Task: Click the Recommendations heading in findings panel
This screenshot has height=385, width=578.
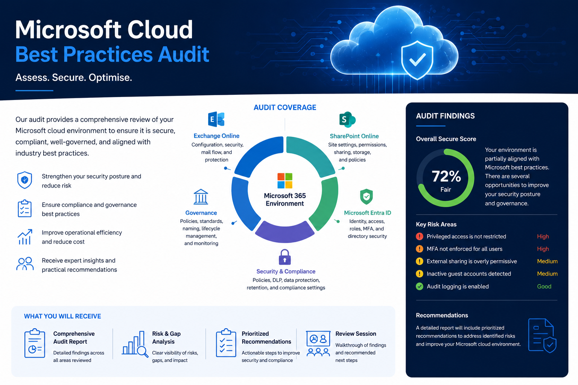Action: tap(442, 315)
